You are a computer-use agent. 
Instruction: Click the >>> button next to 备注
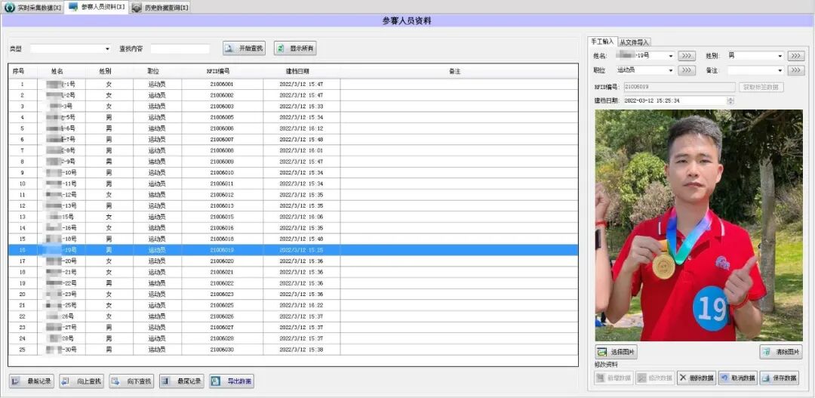click(x=796, y=70)
